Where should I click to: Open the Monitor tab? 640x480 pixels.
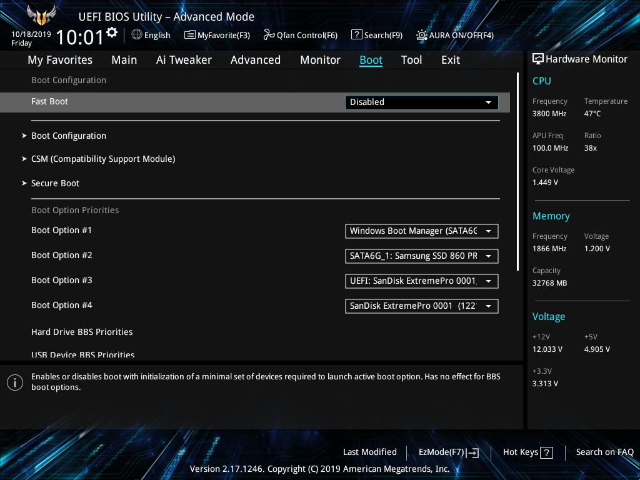click(x=320, y=60)
